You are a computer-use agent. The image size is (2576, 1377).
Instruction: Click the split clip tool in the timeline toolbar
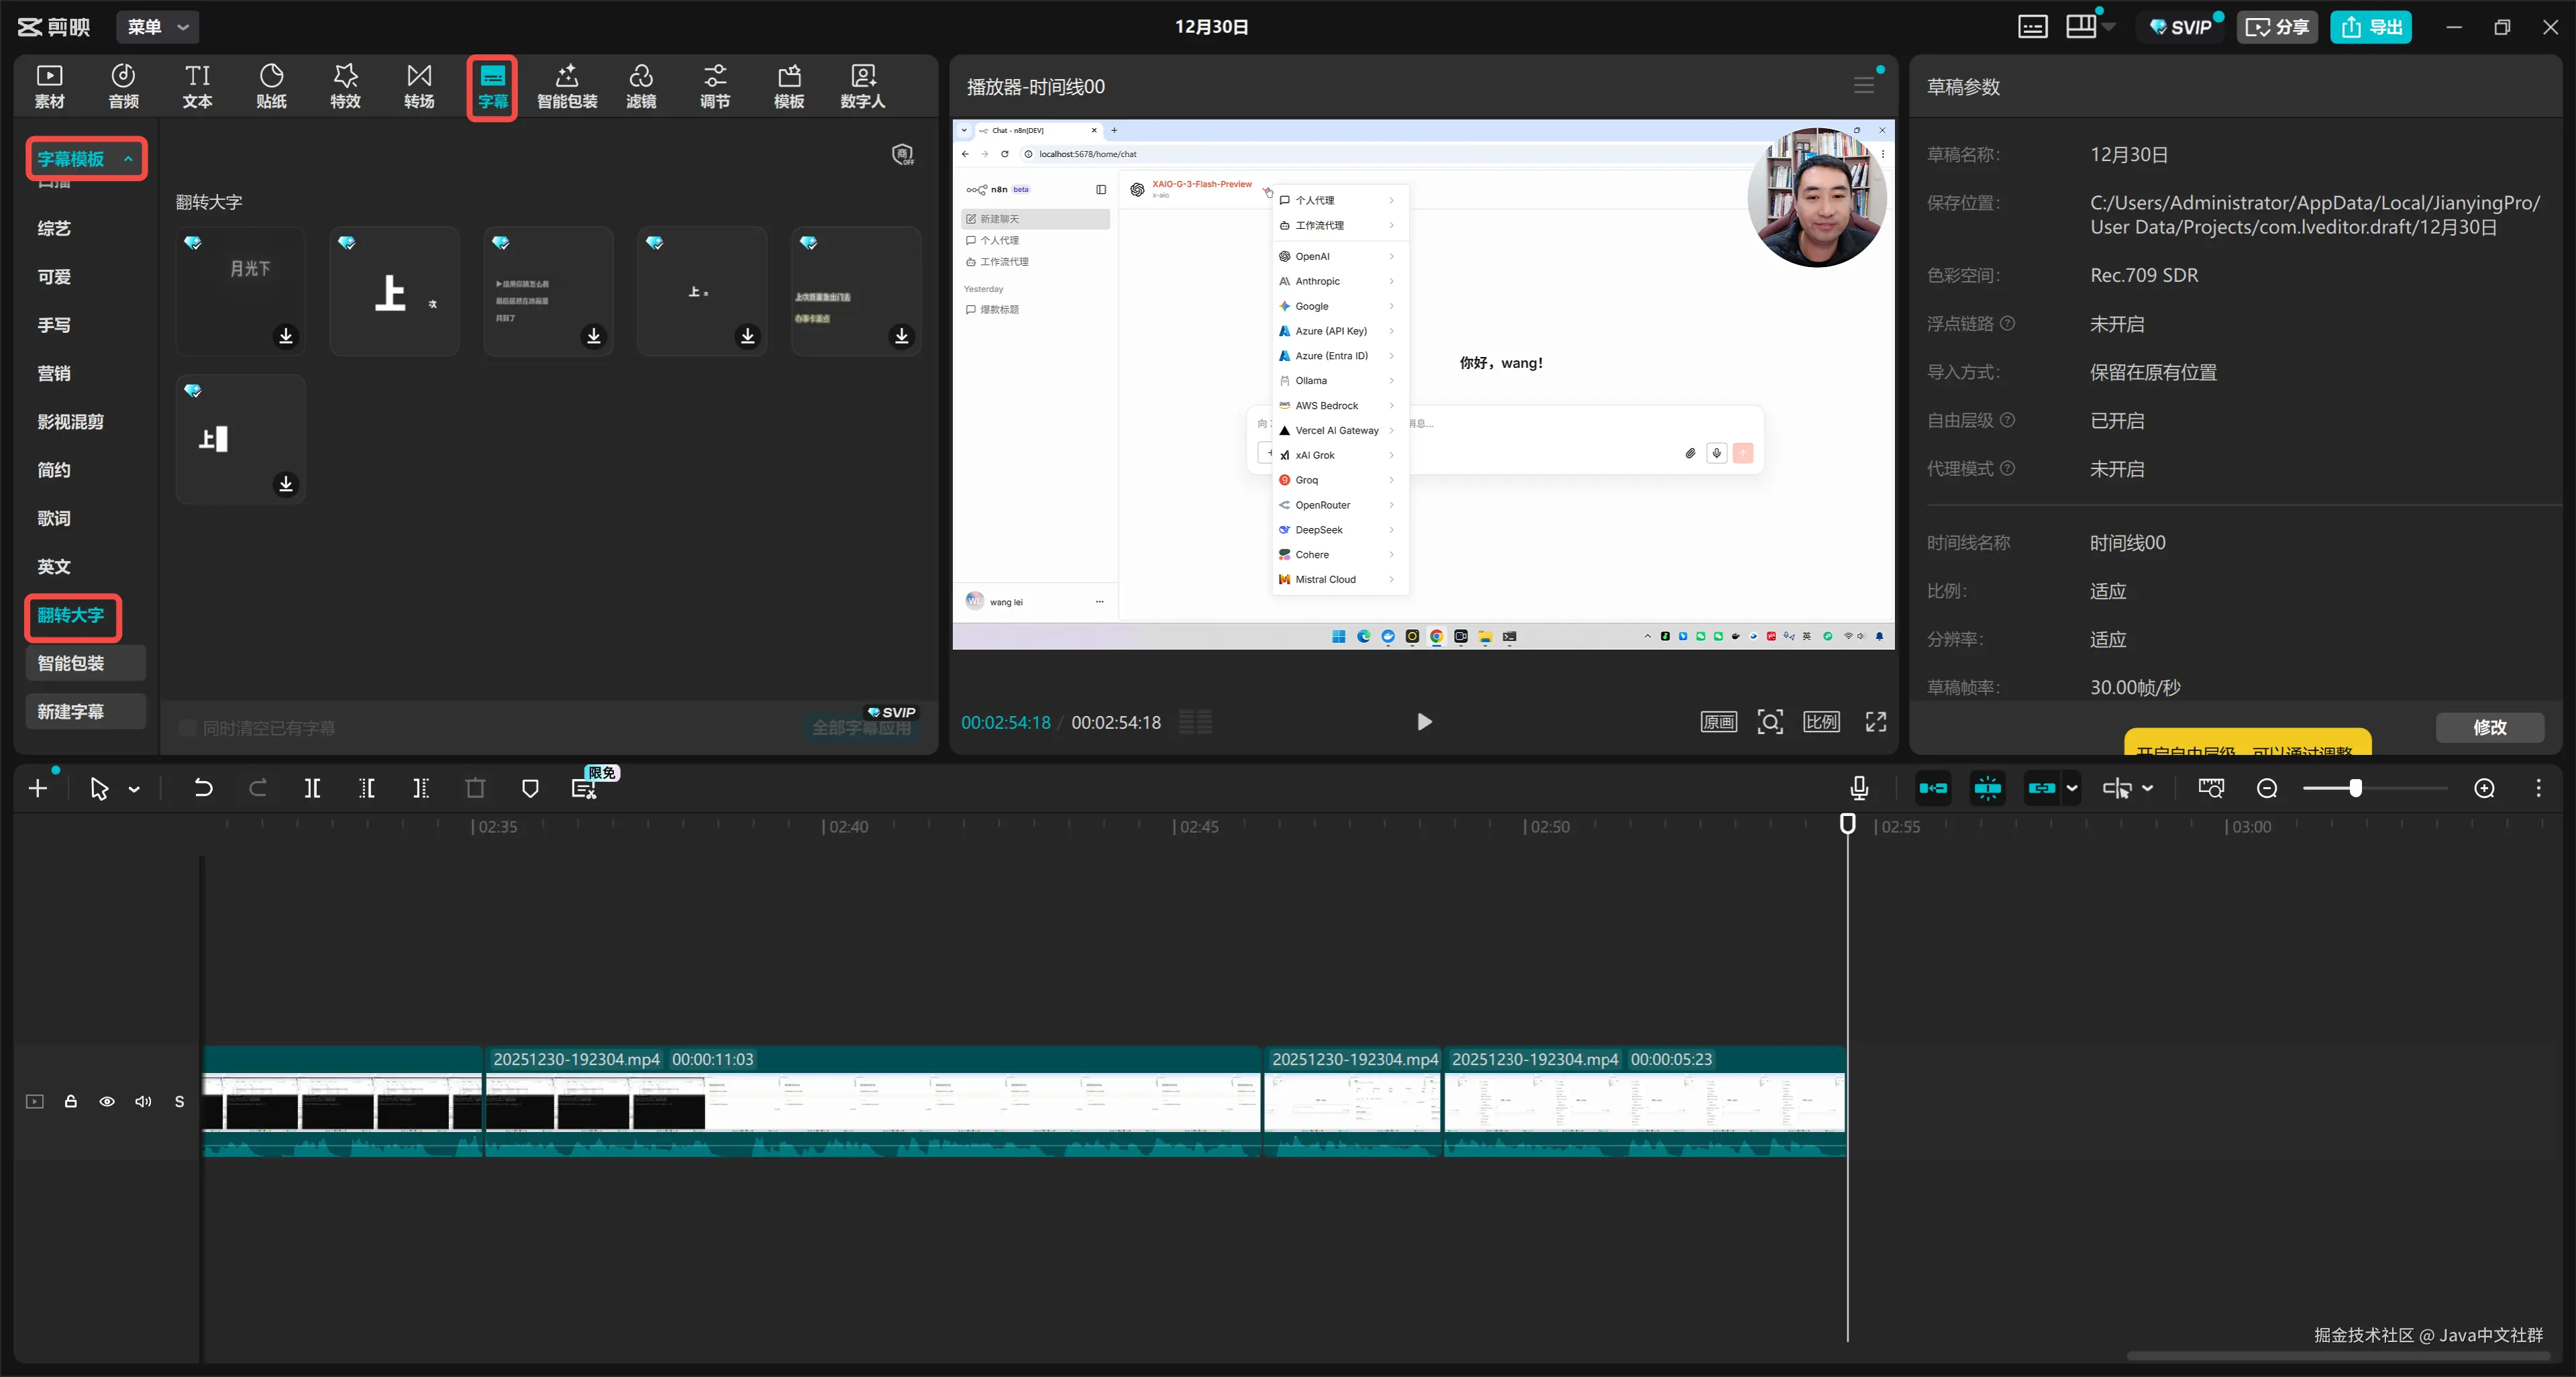point(312,789)
